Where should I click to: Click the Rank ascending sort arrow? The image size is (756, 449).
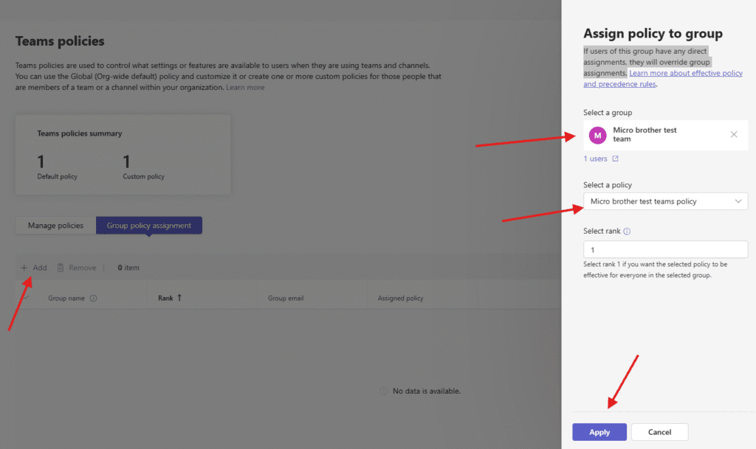(x=179, y=298)
